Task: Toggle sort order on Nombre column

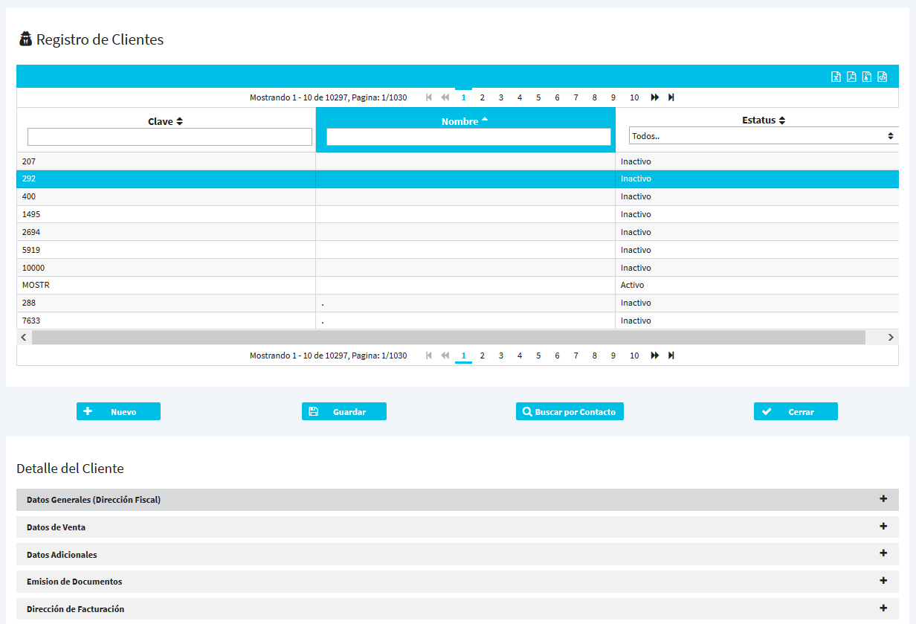Action: (465, 120)
